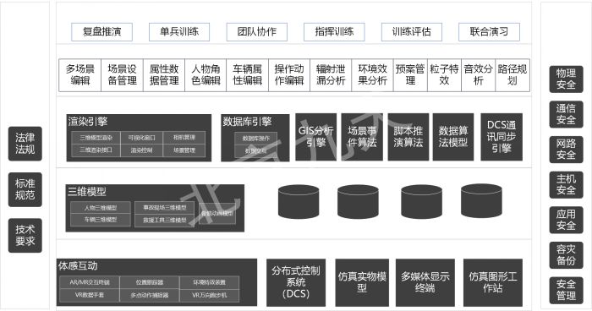Image resolution: width=592 pixels, height=311 pixels.
Task: Click the 物理安全 label
Action: pos(566,79)
